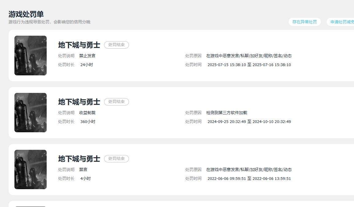Click 地下城与勇士 title in the 360小时 penalty card
Viewport: 354px width, 207px height.
click(x=79, y=102)
